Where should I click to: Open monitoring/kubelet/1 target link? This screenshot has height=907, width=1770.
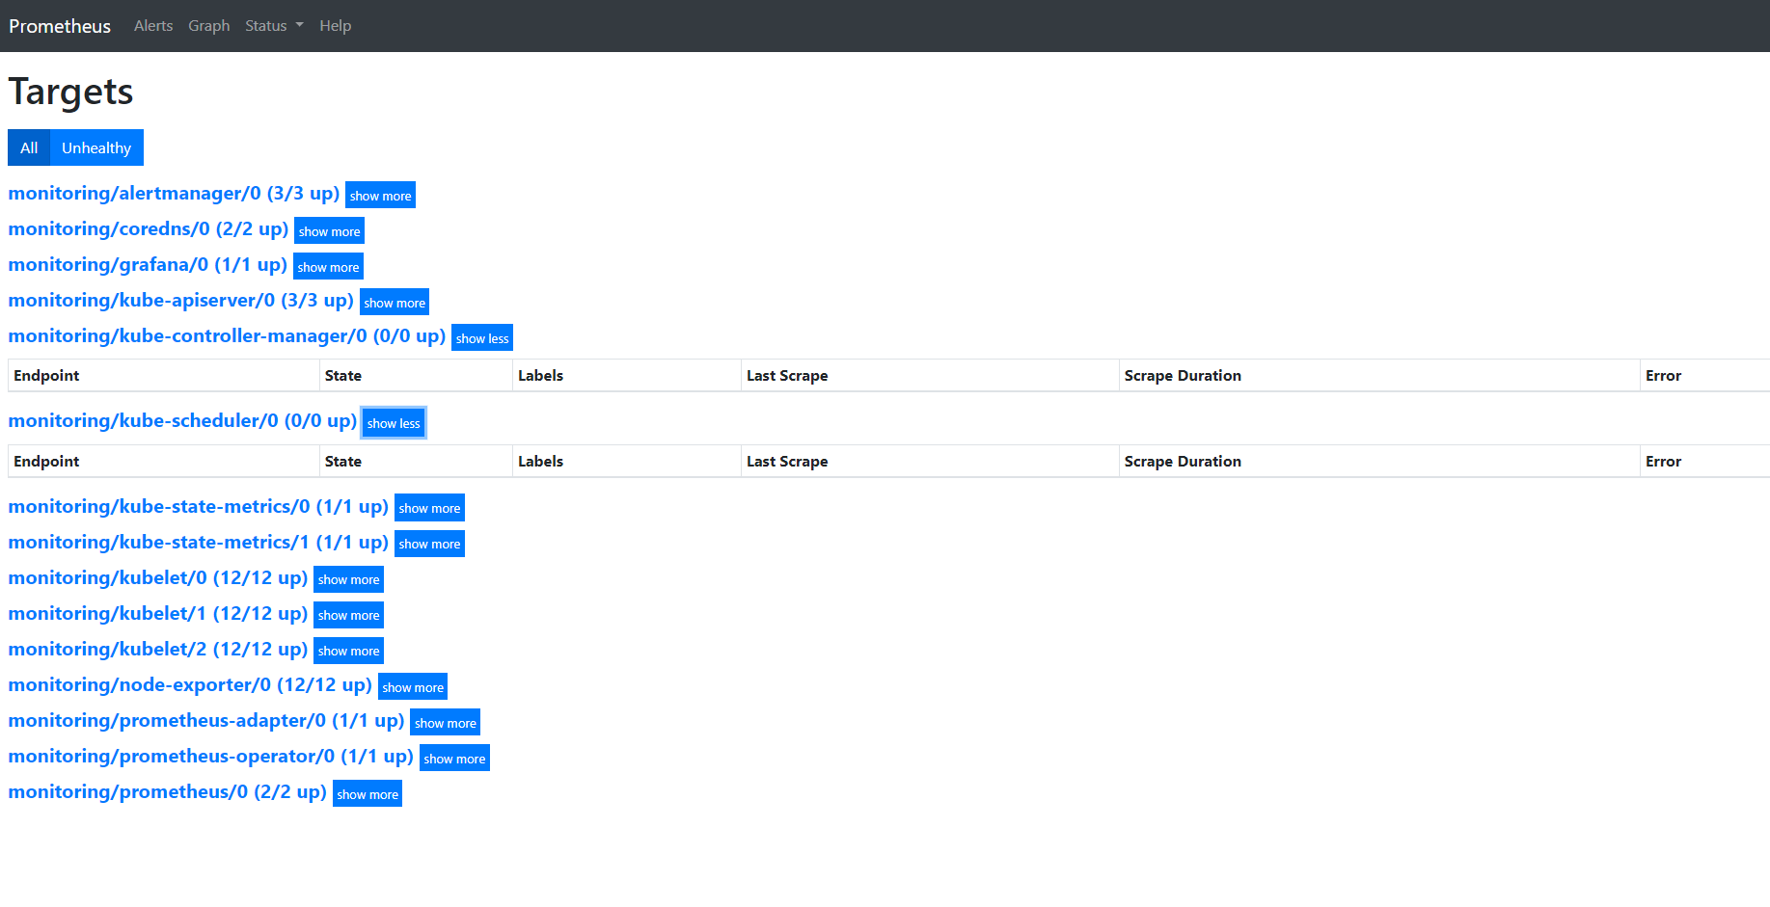[x=158, y=613]
